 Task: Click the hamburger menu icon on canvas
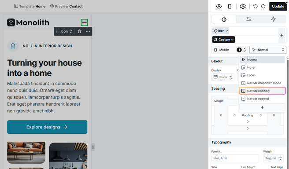[85, 22]
